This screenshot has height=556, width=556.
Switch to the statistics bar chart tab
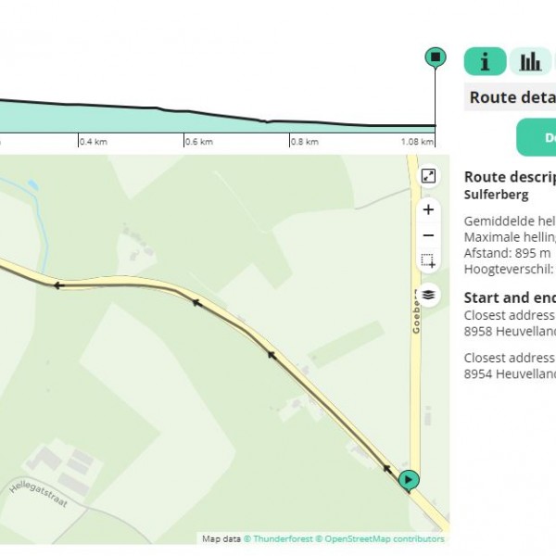click(x=531, y=61)
